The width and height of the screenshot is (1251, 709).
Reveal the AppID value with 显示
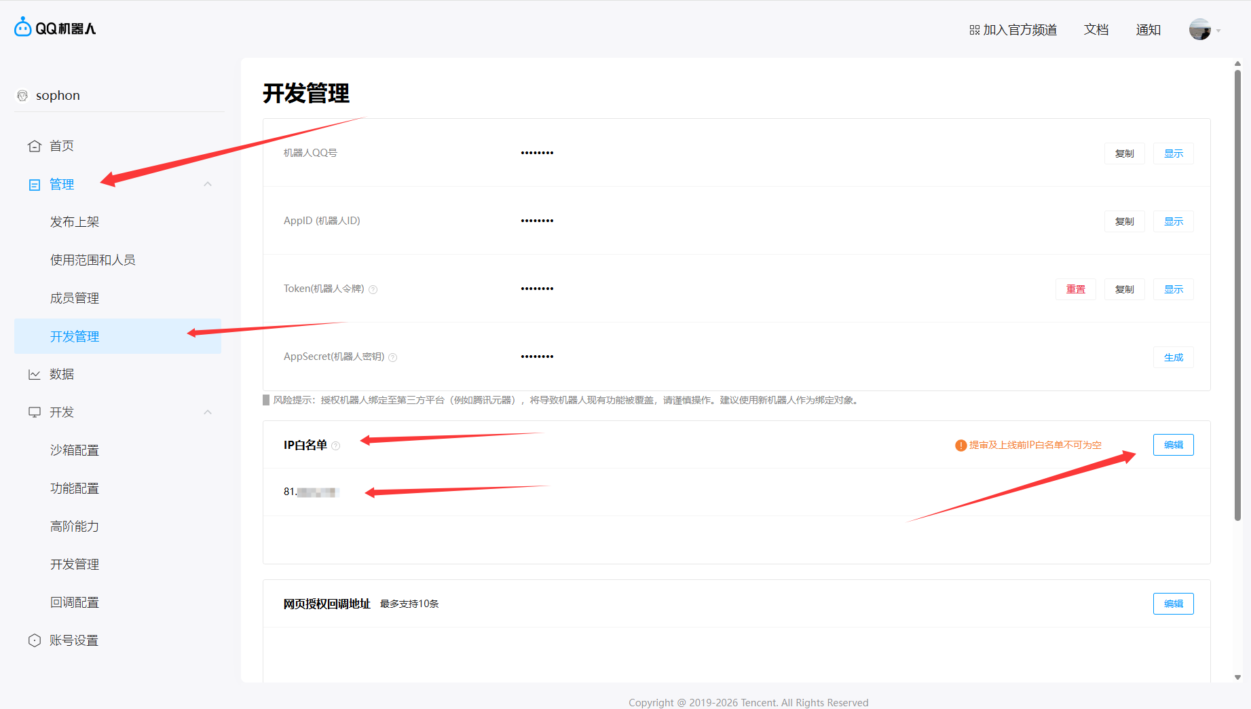tap(1173, 221)
